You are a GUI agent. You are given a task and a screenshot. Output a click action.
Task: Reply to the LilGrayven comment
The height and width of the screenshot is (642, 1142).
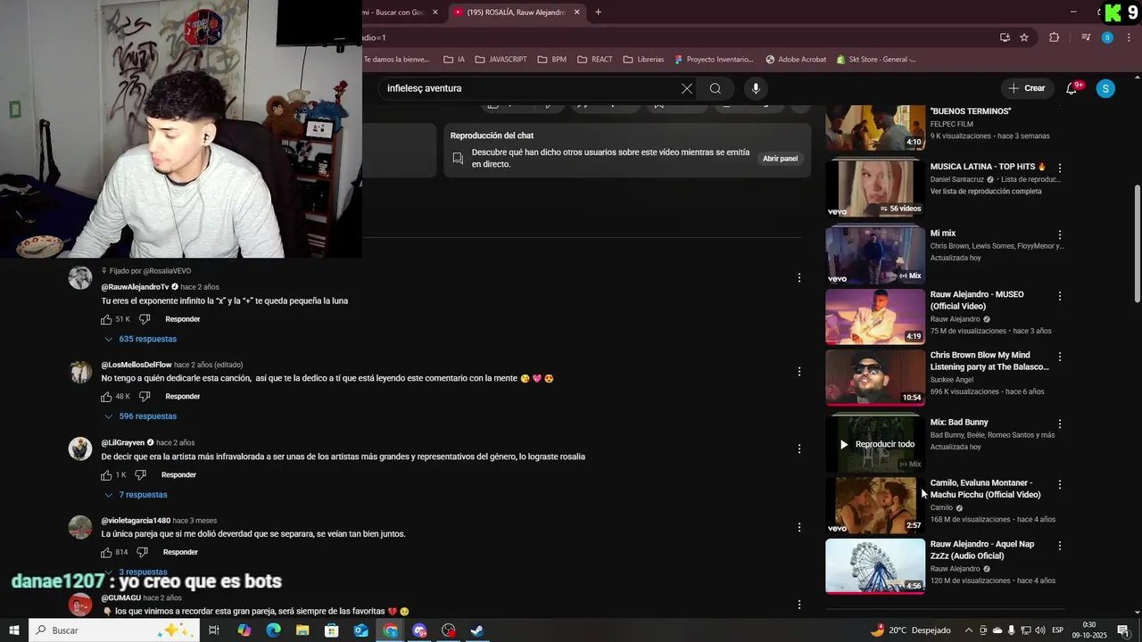point(178,475)
